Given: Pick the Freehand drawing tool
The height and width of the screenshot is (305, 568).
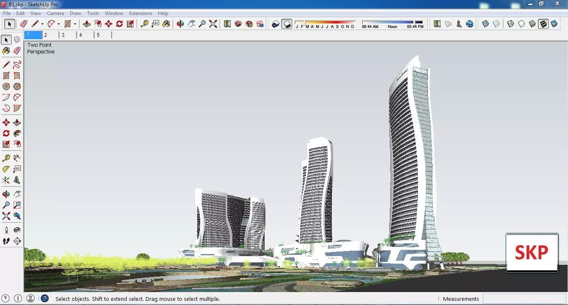Looking at the screenshot, I should [x=17, y=65].
